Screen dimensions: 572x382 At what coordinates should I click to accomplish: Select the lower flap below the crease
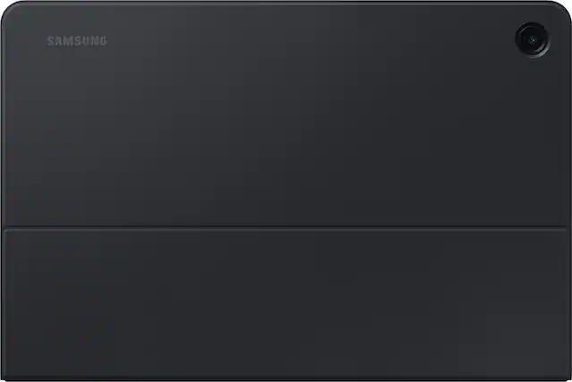coord(285,305)
